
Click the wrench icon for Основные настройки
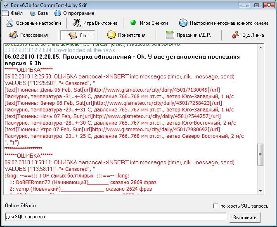pos(9,23)
